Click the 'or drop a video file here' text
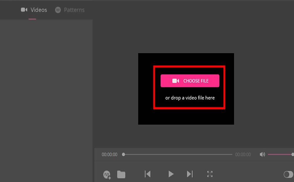 pyautogui.click(x=190, y=98)
